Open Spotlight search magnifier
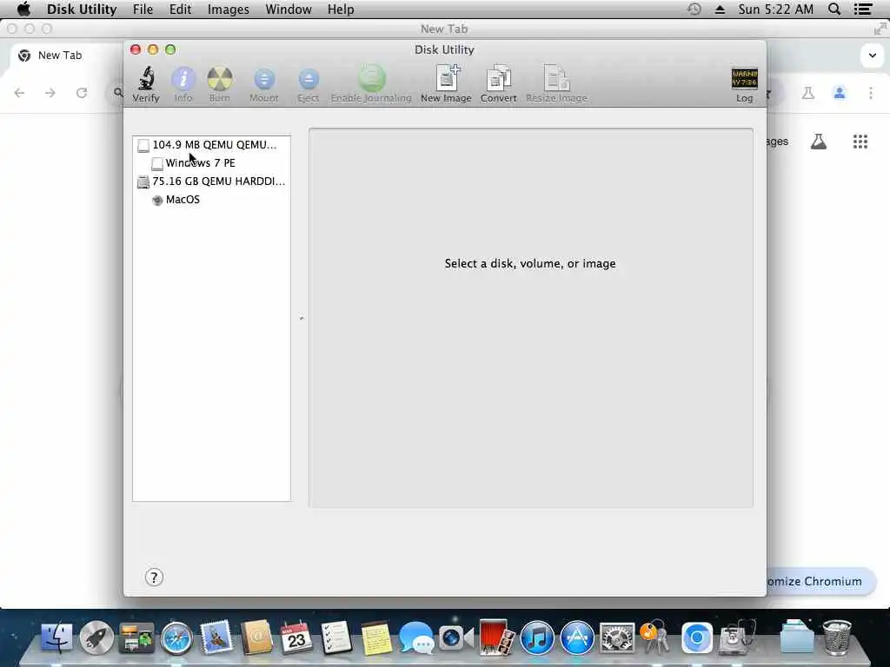Image resolution: width=890 pixels, height=667 pixels. coord(834,9)
